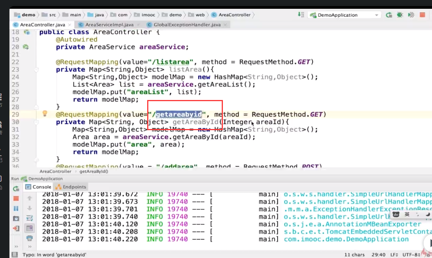432x258 pixels.
Task: Toggle scroll-to-end of console output
Action: [x=29, y=228]
